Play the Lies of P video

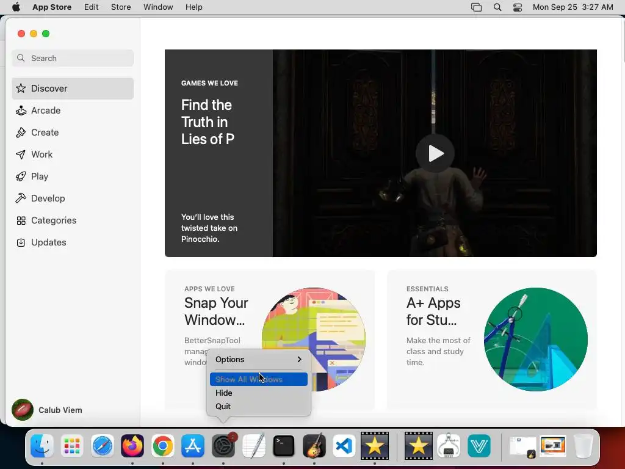pyautogui.click(x=435, y=153)
